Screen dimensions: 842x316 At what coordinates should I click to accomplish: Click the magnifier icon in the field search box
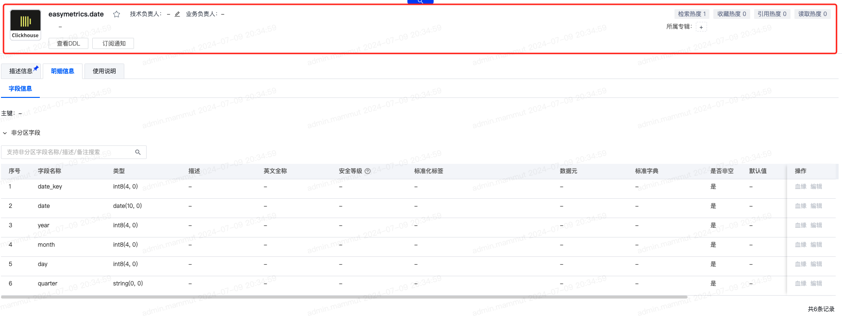(138, 152)
